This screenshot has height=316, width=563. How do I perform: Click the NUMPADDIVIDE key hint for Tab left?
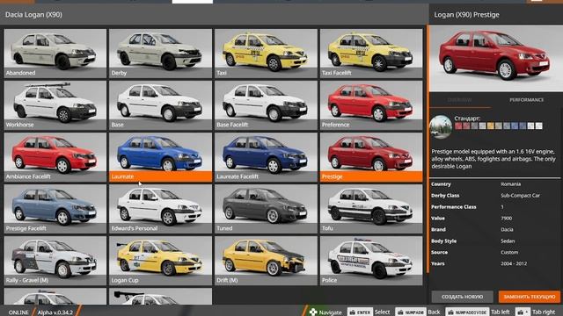tap(467, 312)
